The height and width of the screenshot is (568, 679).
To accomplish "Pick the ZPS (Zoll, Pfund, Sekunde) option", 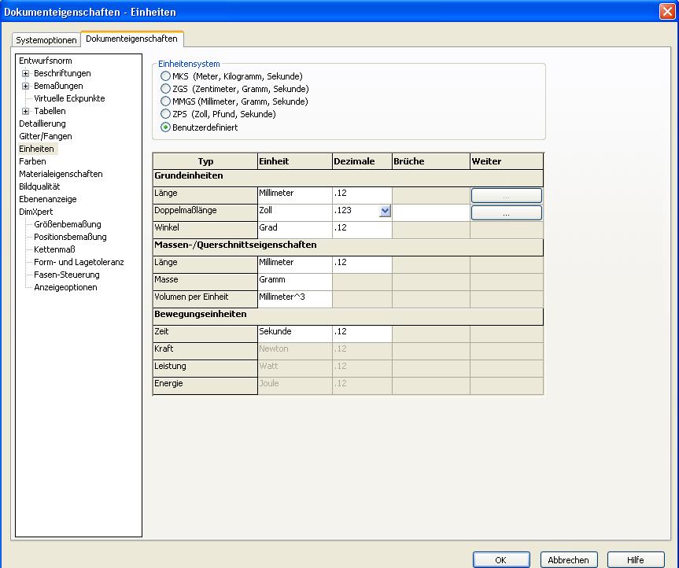I will click(x=165, y=114).
